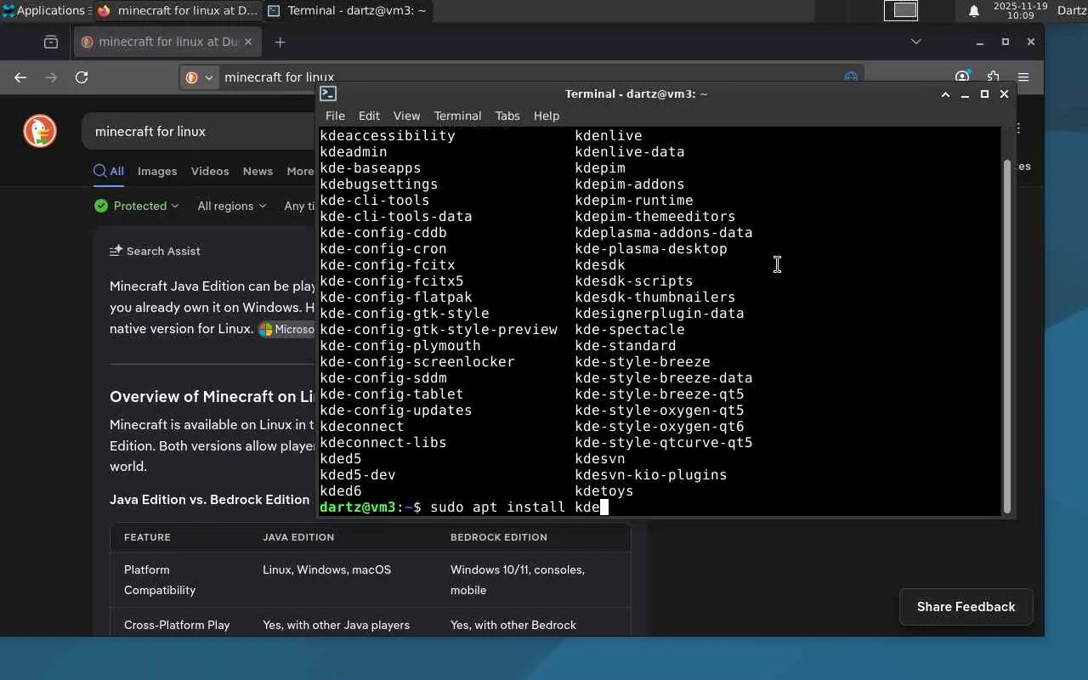
Task: Open the workspace switcher in the panel
Action: tap(901, 10)
